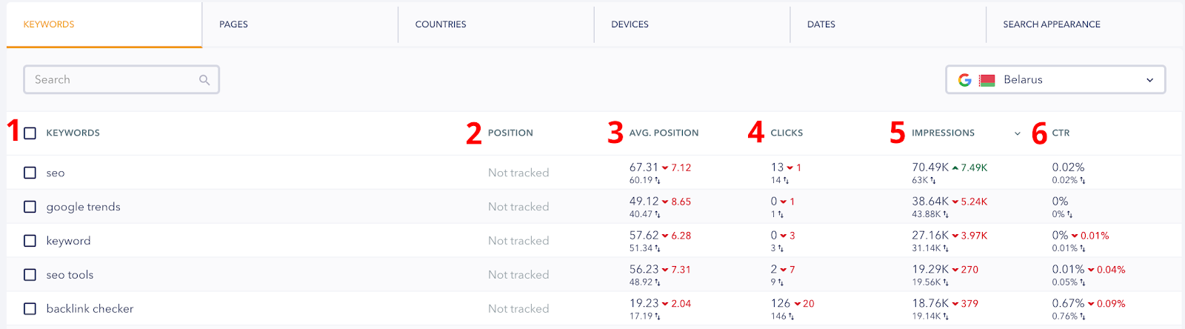Image resolution: width=1185 pixels, height=329 pixels.
Task: Switch to the Pages tab
Action: (233, 24)
